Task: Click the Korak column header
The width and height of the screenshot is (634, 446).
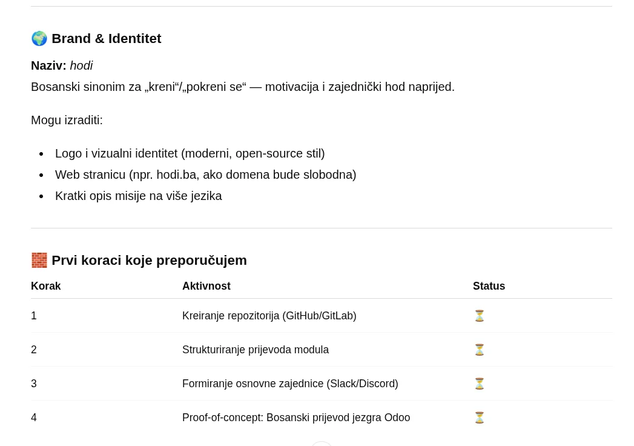Action: point(46,286)
